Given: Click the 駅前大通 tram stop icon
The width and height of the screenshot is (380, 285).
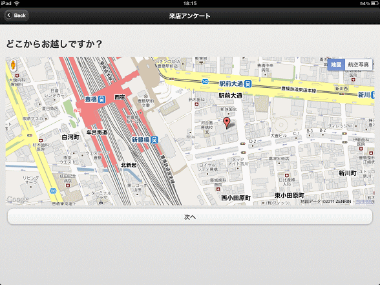Looking at the screenshot, I should pos(248,84).
